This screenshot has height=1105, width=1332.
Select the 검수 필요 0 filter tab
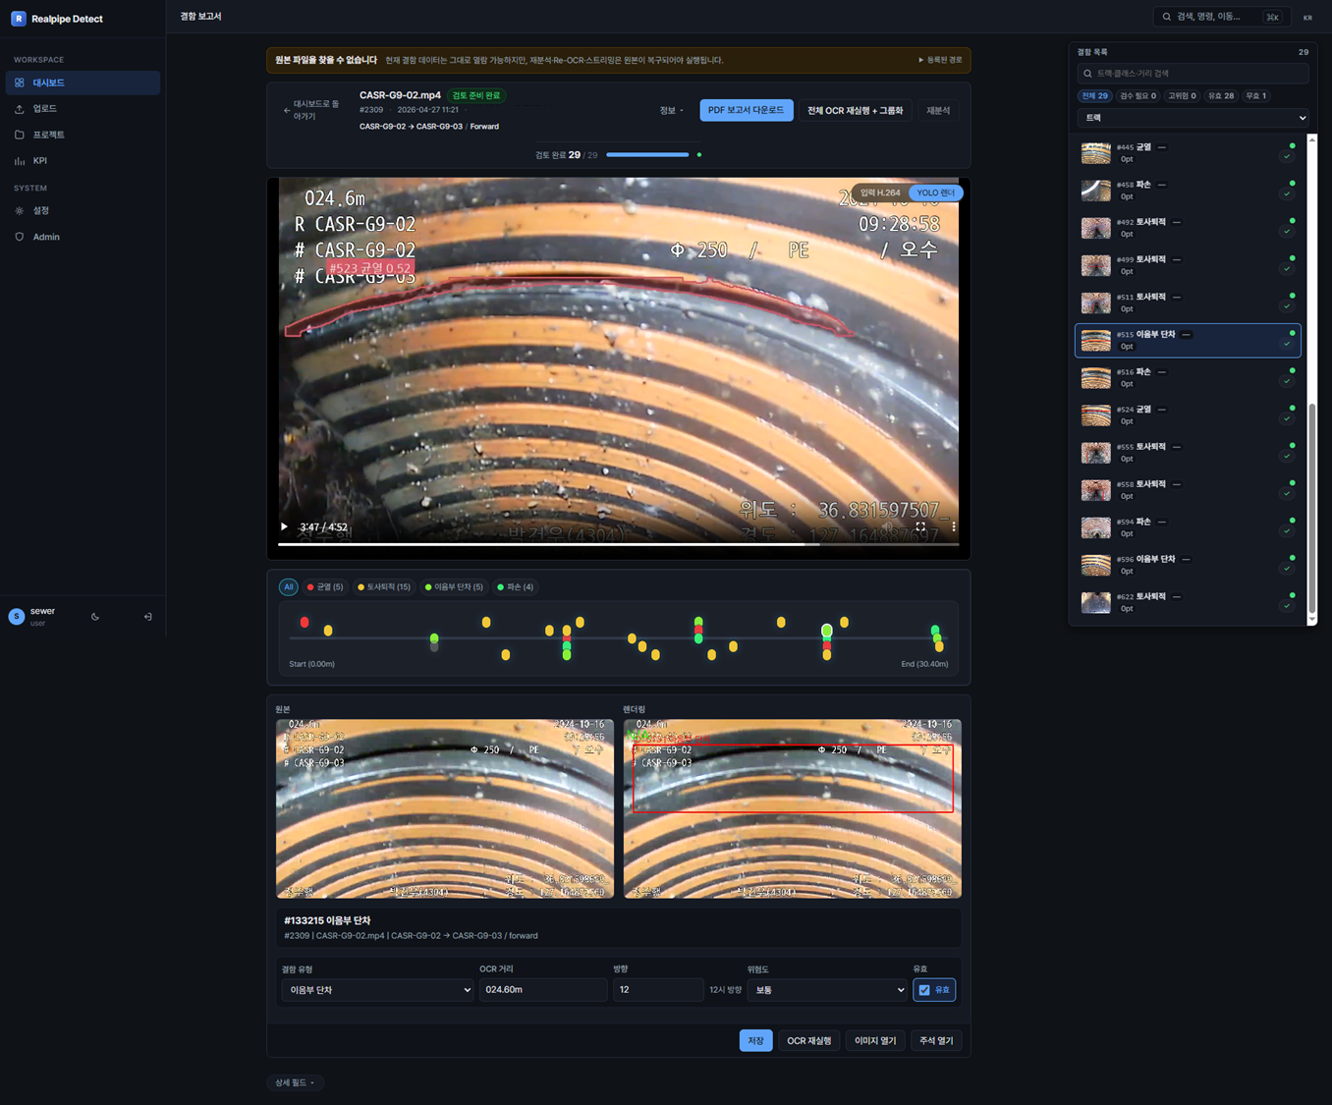coord(1138,96)
